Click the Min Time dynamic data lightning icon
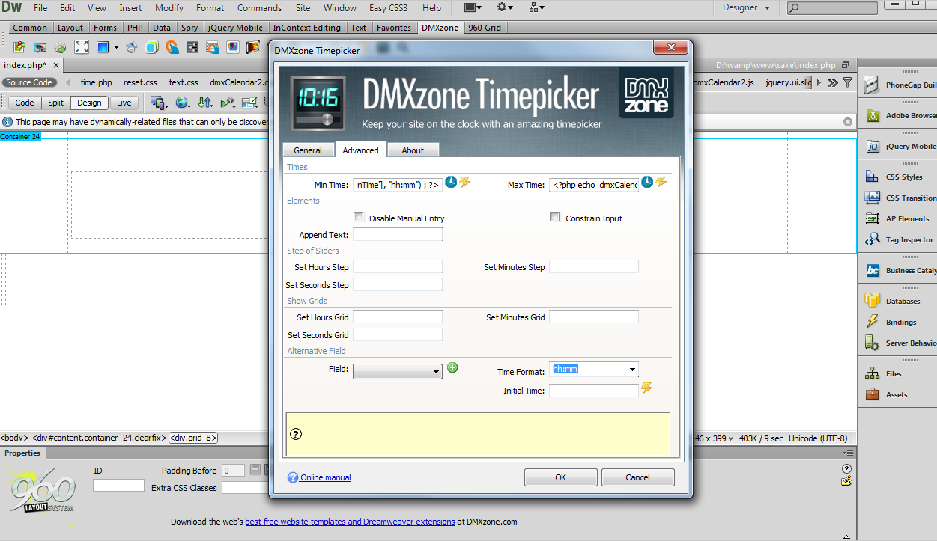The height and width of the screenshot is (541, 937). (465, 182)
